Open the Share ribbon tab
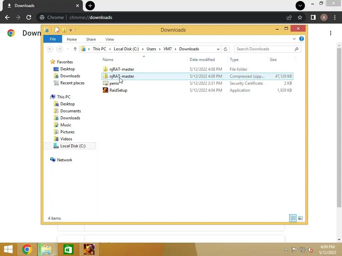 (x=91, y=39)
